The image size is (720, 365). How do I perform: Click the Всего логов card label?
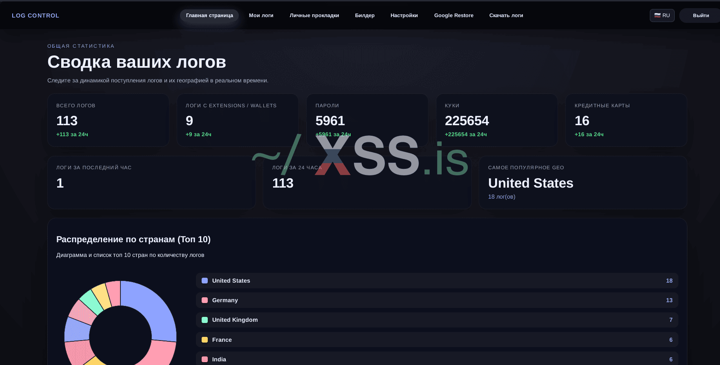76,106
